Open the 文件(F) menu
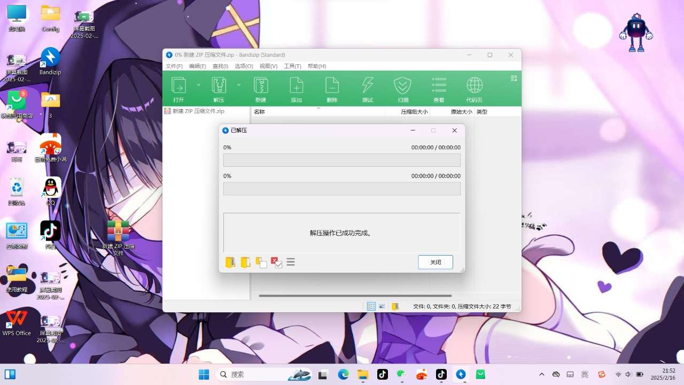 (174, 66)
